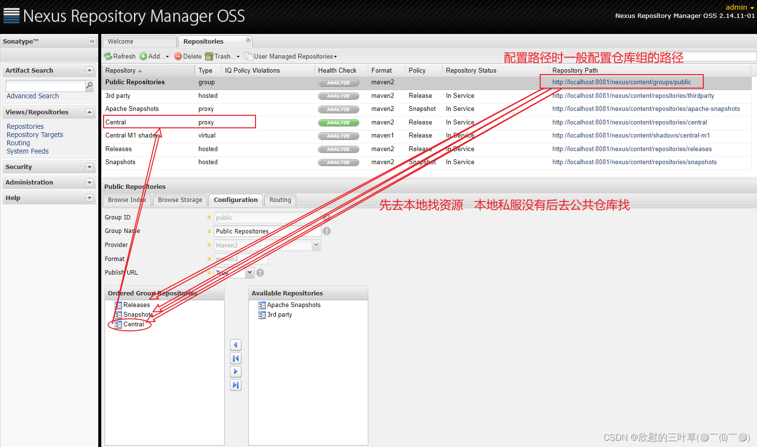This screenshot has width=757, height=447.
Task: Click Analyze button for Public Repositories
Action: pos(338,83)
